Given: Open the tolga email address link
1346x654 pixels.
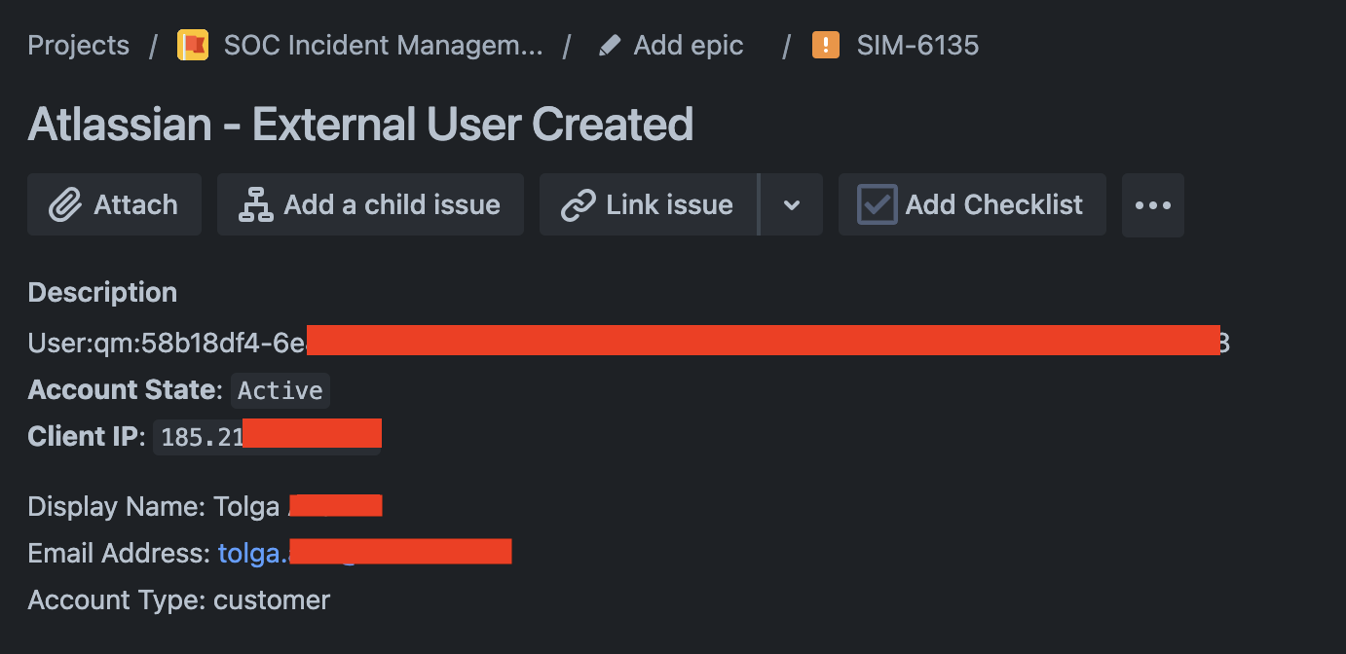Looking at the screenshot, I should tap(253, 553).
